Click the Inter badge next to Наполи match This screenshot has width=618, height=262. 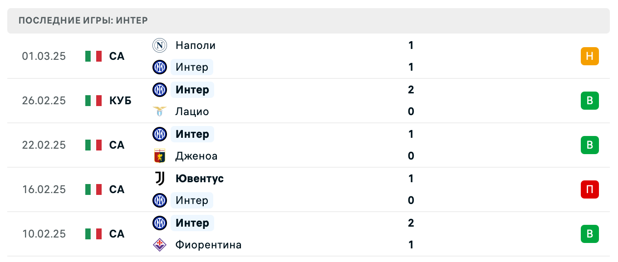[x=160, y=67]
